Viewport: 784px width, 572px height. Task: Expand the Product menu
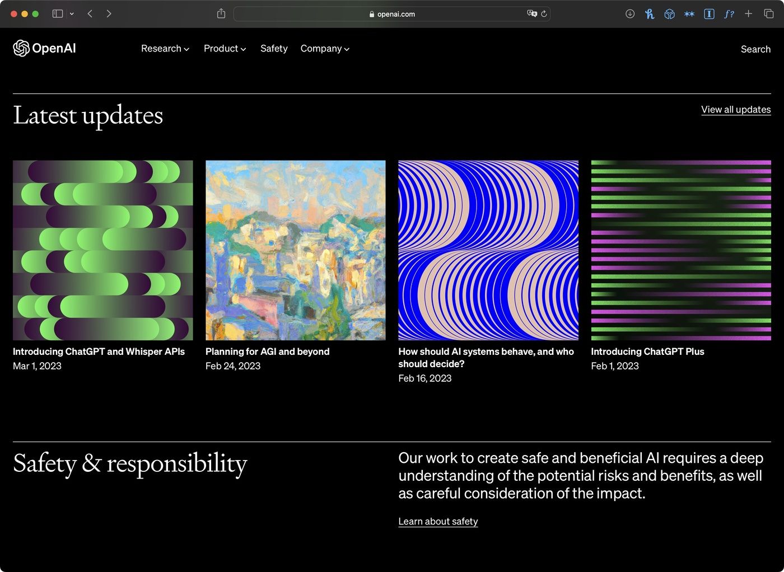[x=225, y=49]
